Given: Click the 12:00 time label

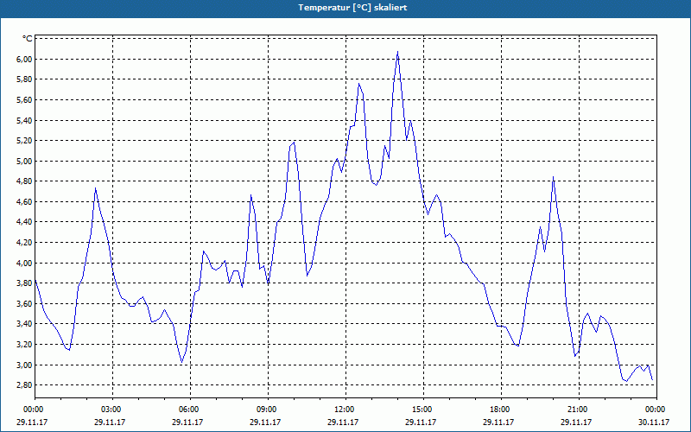Looking at the screenshot, I should 345,410.
